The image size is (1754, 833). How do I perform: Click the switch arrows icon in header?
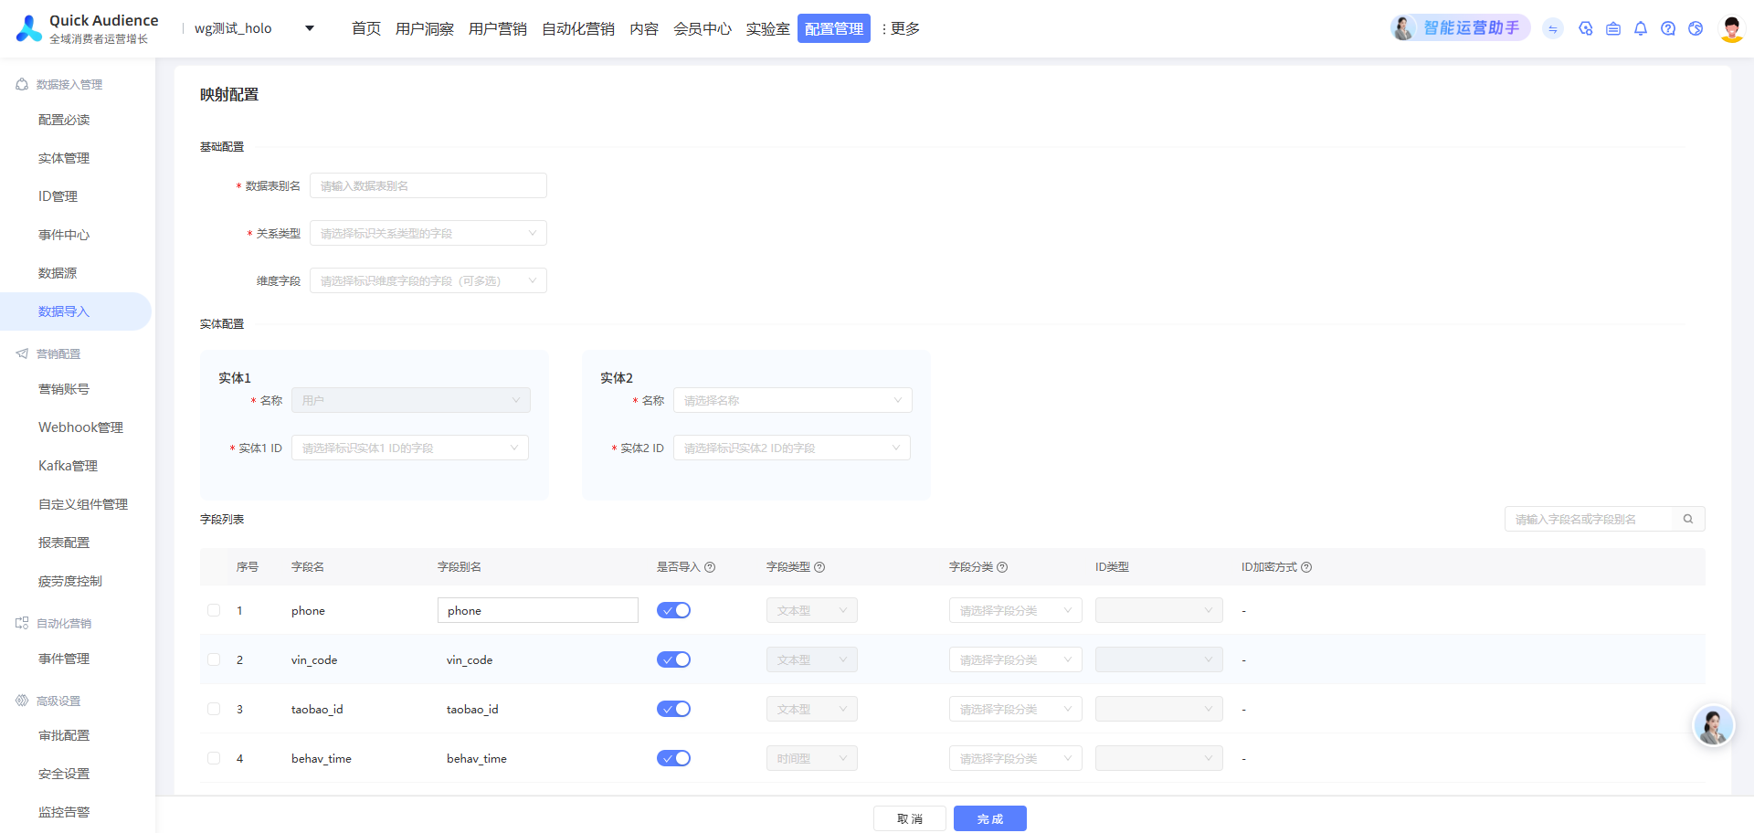point(1553,29)
